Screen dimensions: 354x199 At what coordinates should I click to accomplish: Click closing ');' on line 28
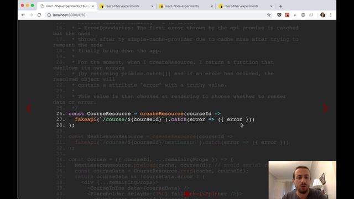coord(71,125)
